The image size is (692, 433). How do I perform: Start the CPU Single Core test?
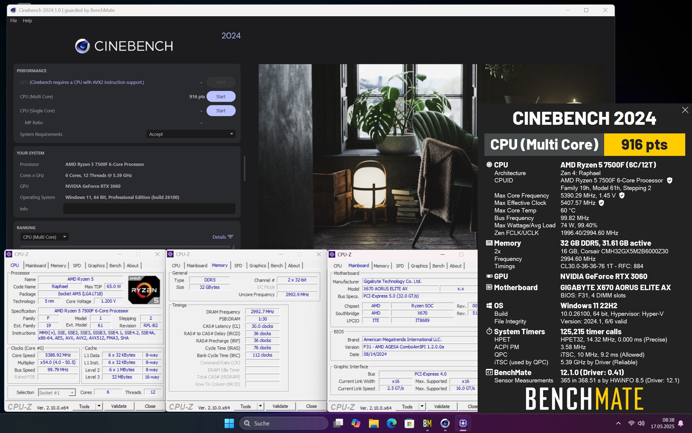tap(221, 110)
